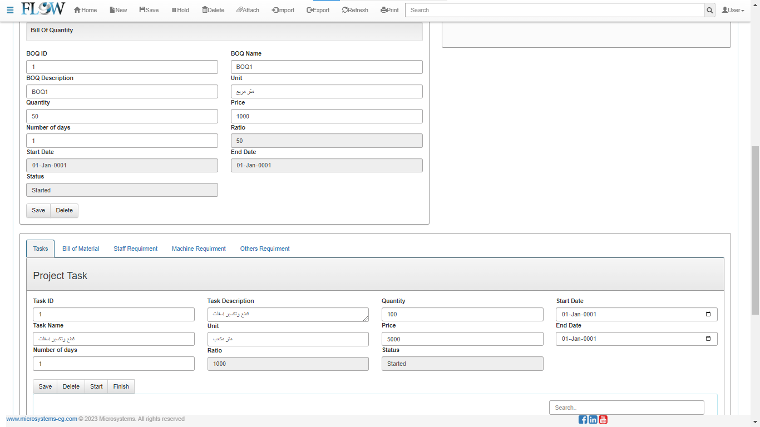Switch to the Bill of Material tab

81,249
